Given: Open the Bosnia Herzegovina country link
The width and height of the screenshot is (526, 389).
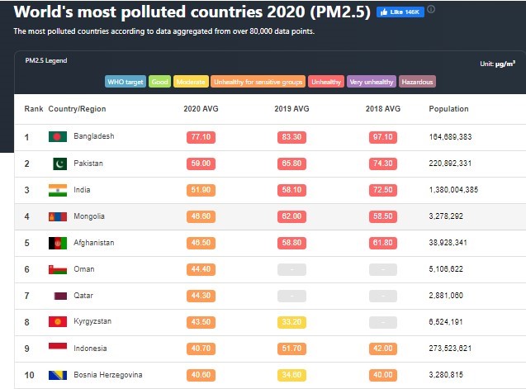Looking at the screenshot, I should coord(107,375).
